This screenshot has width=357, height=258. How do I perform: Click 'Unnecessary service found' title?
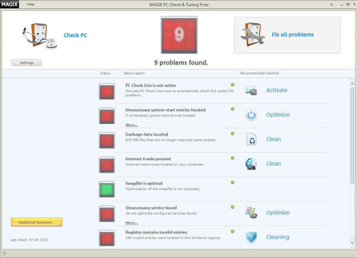[151, 208]
